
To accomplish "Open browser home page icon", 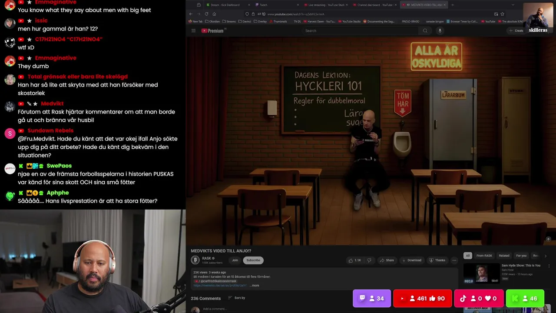I will tap(214, 14).
